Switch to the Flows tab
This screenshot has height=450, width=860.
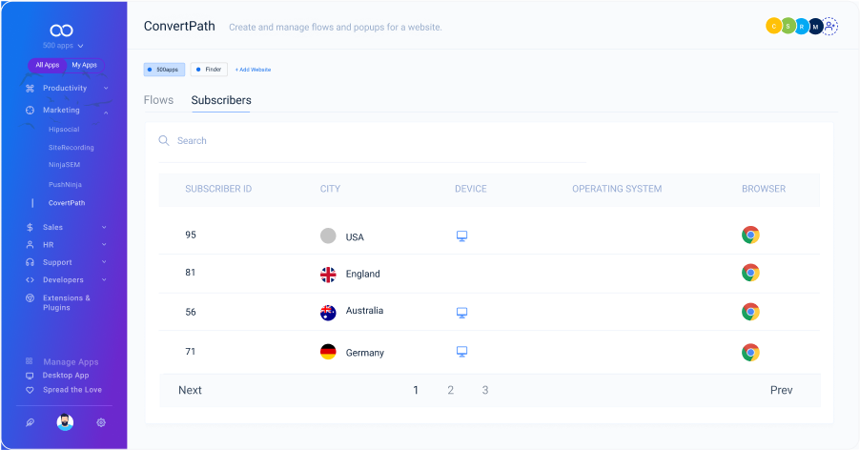pos(158,100)
